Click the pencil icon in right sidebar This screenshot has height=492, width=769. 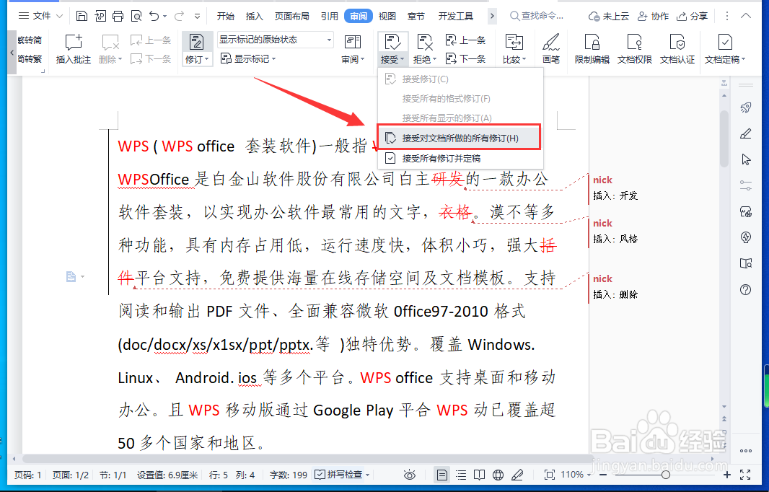pos(745,133)
